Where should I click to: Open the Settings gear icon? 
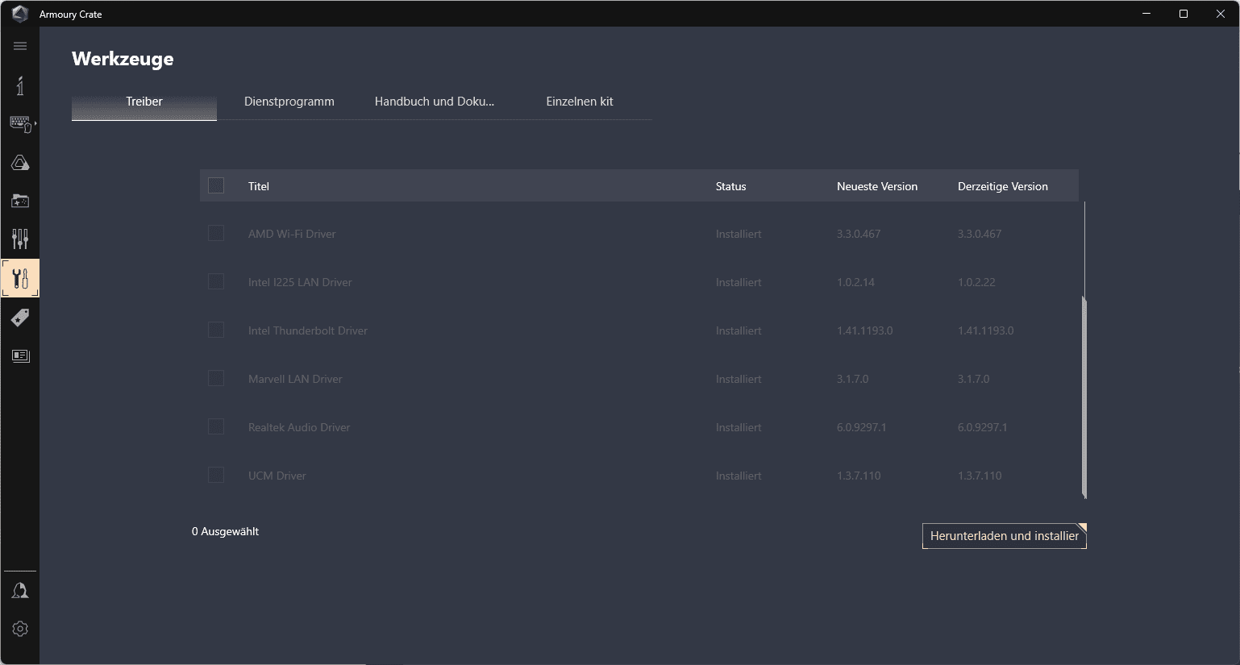click(x=20, y=629)
